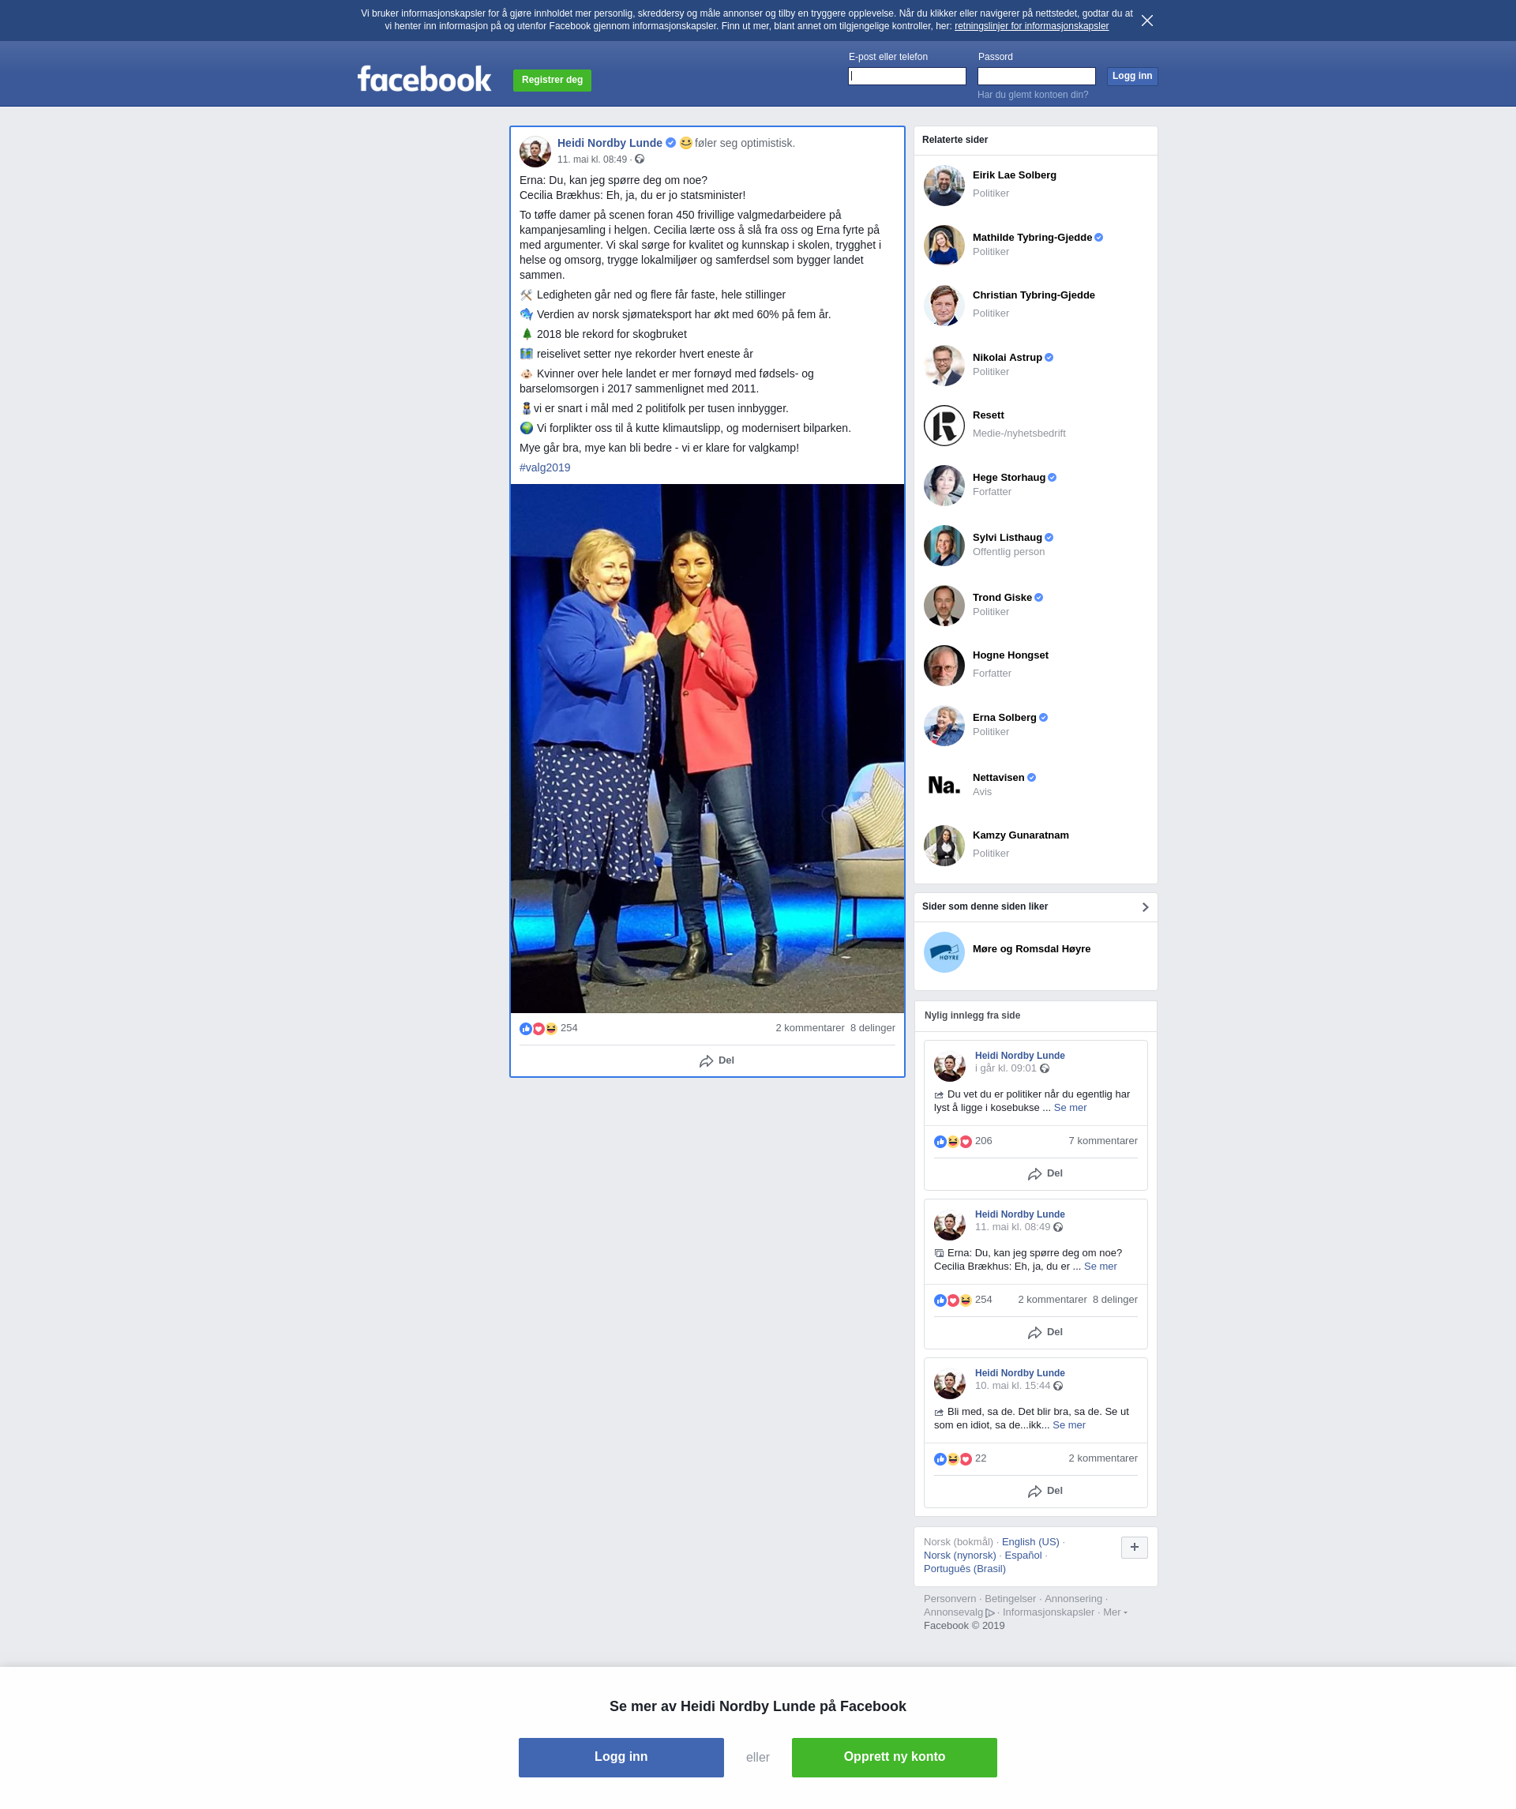This screenshot has height=1809, width=1516.
Task: Open more languages with plus button
Action: point(1134,1547)
